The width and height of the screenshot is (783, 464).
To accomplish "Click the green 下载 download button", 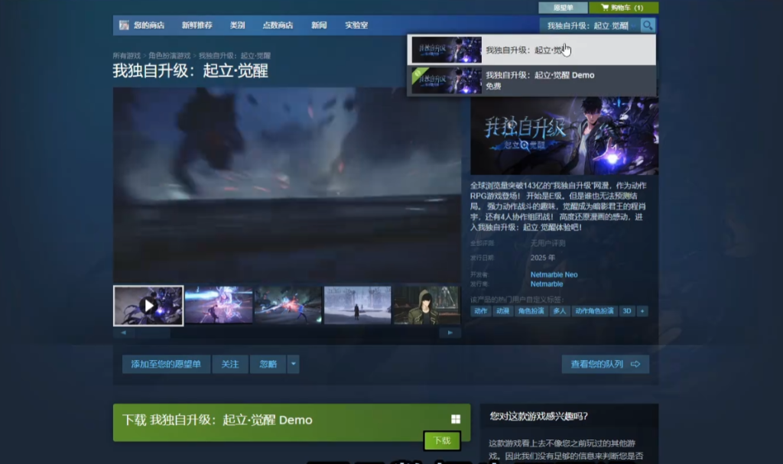I will coord(442,440).
